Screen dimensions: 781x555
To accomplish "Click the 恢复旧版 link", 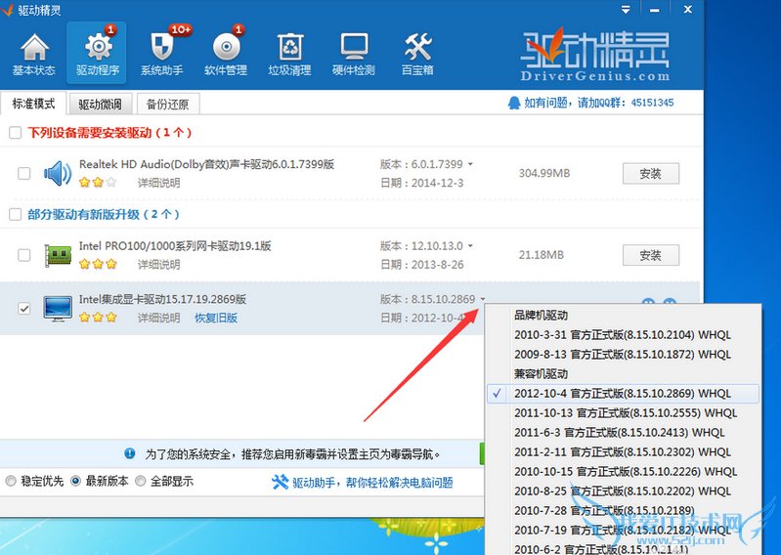I will click(216, 318).
